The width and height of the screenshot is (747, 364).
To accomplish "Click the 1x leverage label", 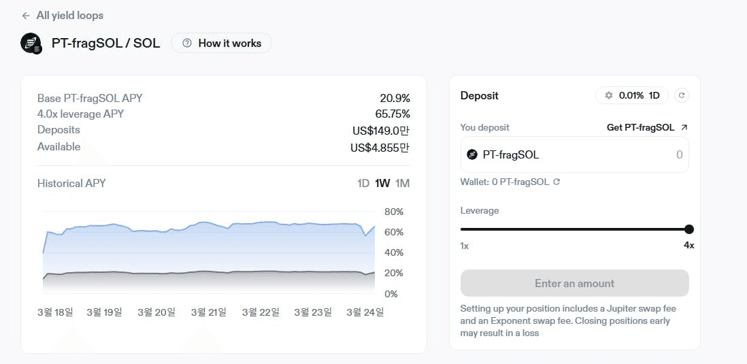I will [465, 246].
